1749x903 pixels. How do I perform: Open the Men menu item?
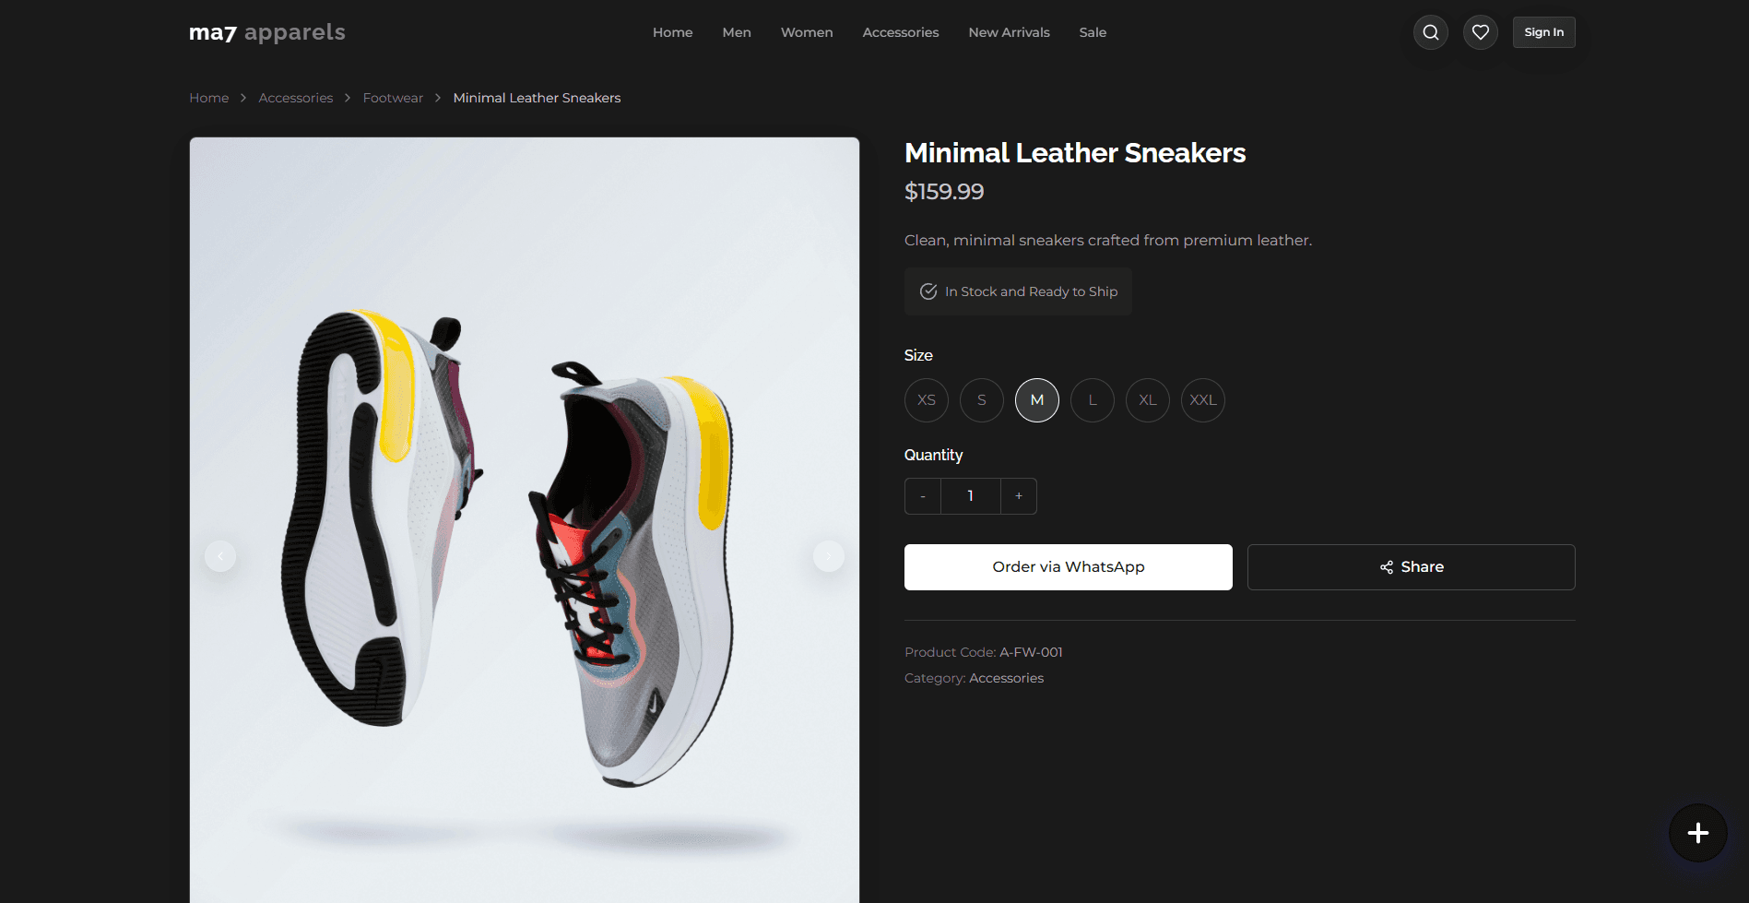[737, 32]
